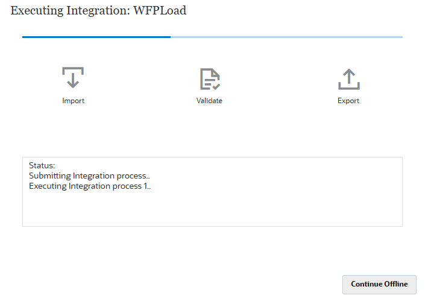Click the Validate document icon
The image size is (428, 304).
[x=209, y=78]
